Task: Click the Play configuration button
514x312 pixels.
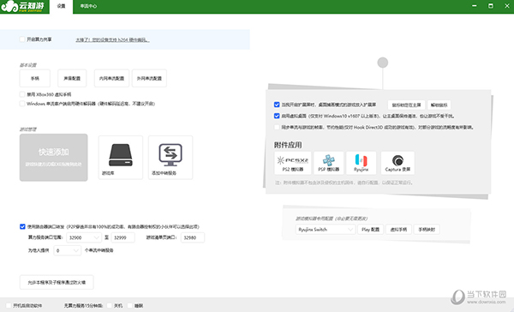Action: [370, 230]
